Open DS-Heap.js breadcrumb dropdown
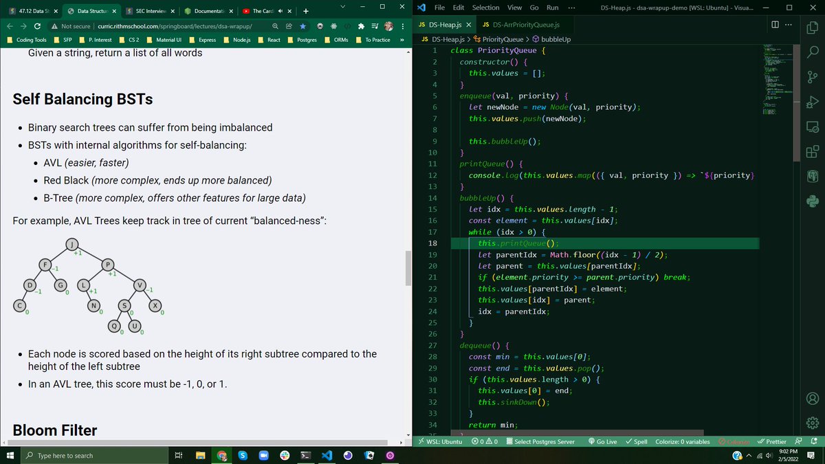 pyautogui.click(x=442, y=39)
